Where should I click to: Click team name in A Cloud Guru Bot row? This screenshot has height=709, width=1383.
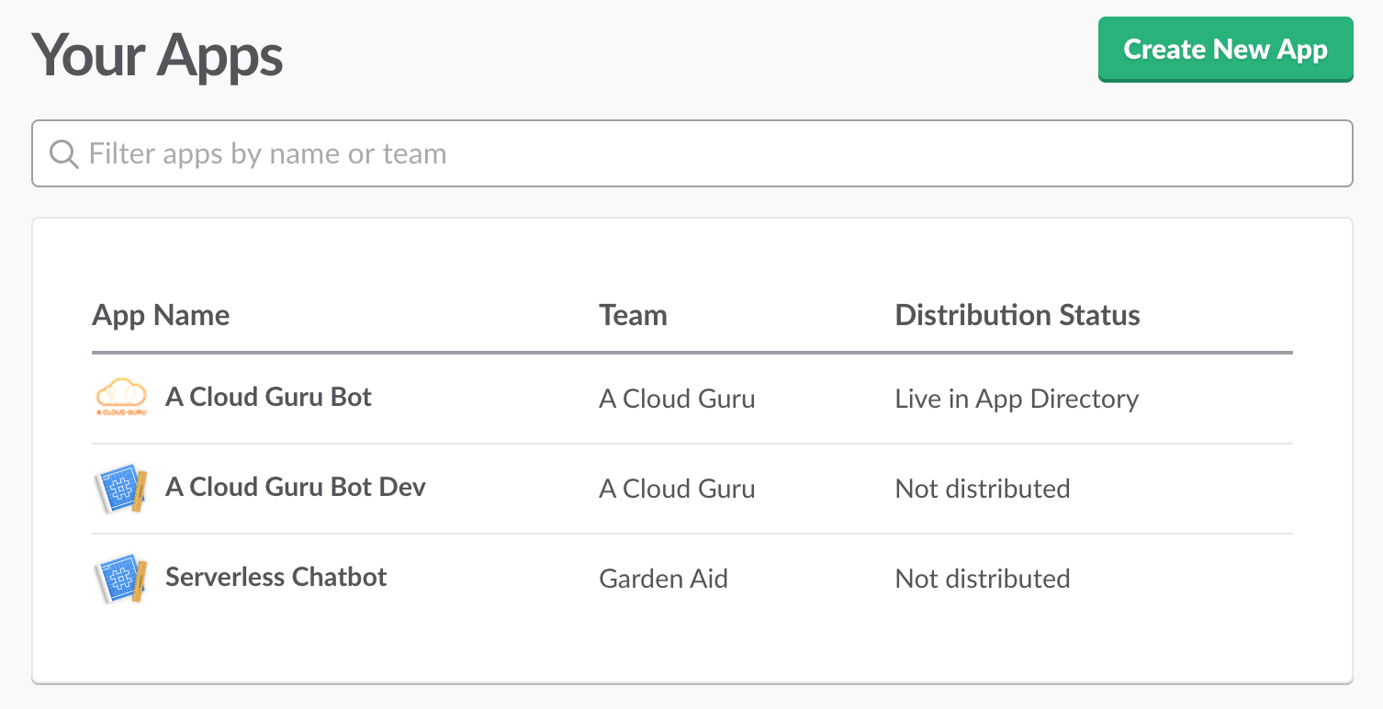(x=677, y=399)
